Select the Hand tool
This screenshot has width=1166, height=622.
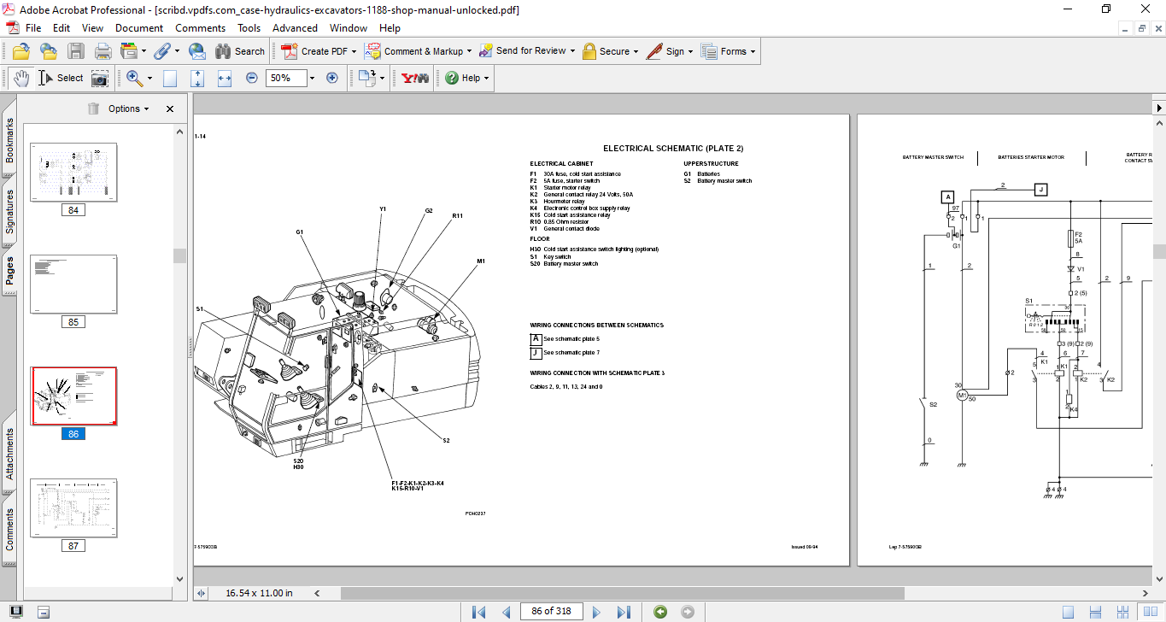pyautogui.click(x=21, y=78)
